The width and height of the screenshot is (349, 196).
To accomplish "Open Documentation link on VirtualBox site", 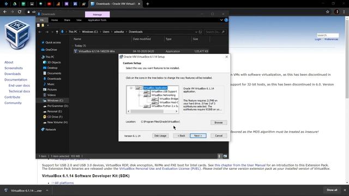I will [16, 79].
